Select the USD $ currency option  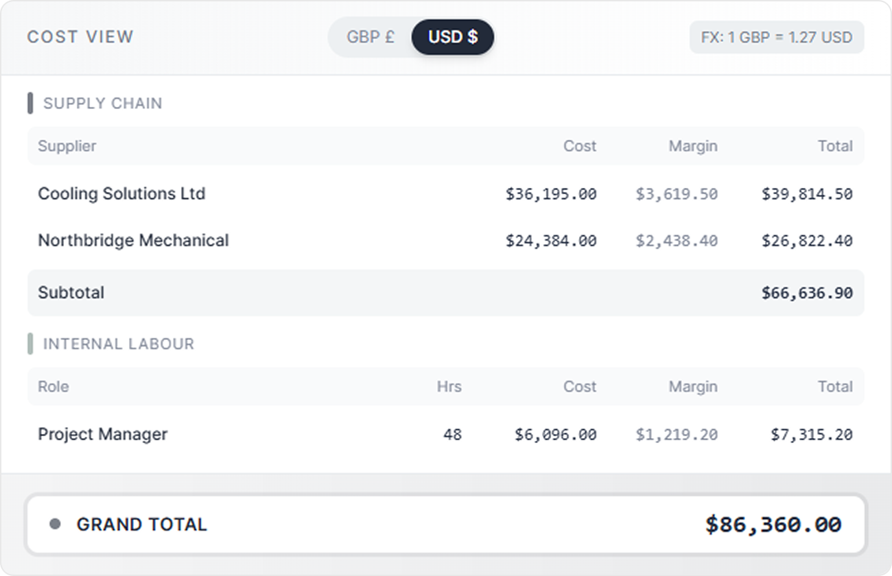pos(453,37)
